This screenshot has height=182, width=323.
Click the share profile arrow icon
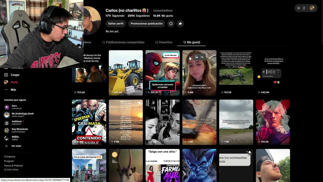[x=180, y=24]
